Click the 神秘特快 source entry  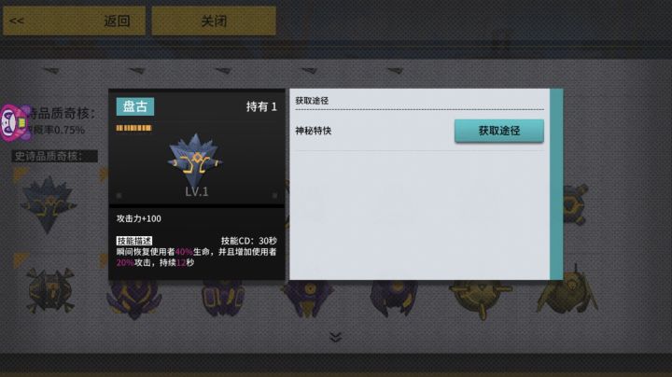(x=314, y=131)
